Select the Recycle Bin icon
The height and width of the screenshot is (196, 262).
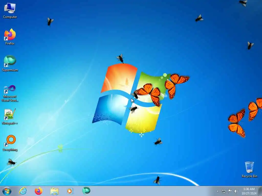click(x=249, y=169)
